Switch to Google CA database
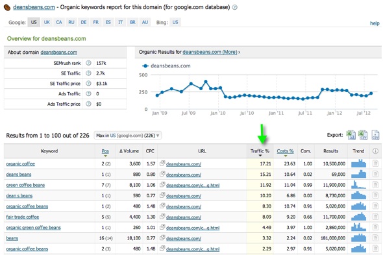This screenshot has width=383, height=255. click(59, 22)
